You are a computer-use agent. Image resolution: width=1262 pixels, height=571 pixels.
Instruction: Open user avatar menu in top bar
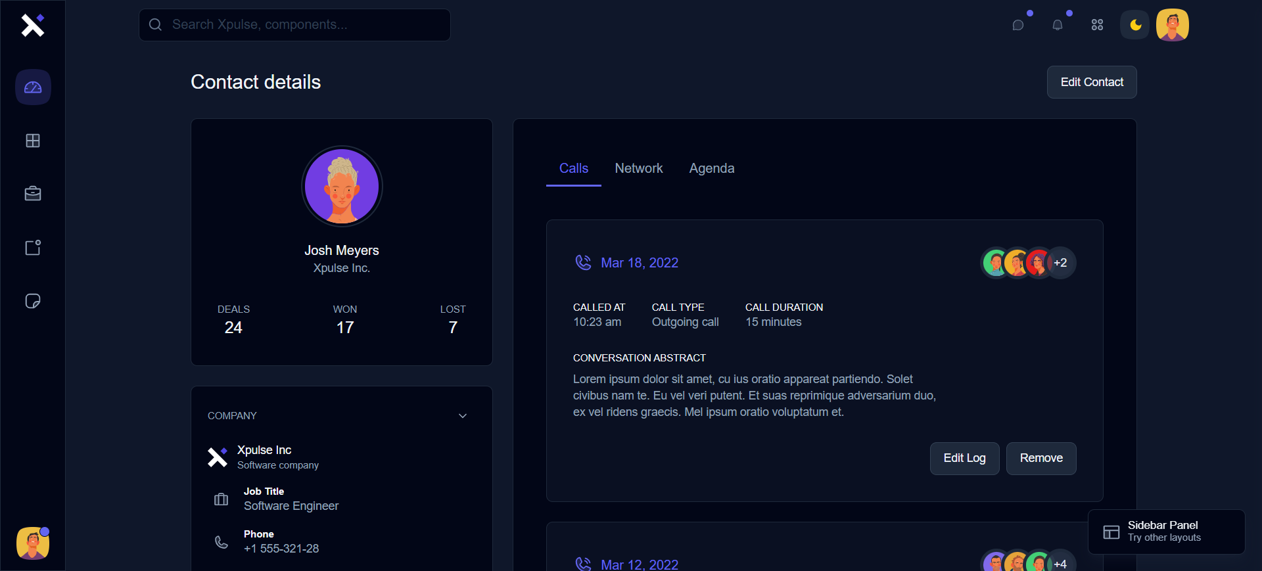(x=1173, y=25)
